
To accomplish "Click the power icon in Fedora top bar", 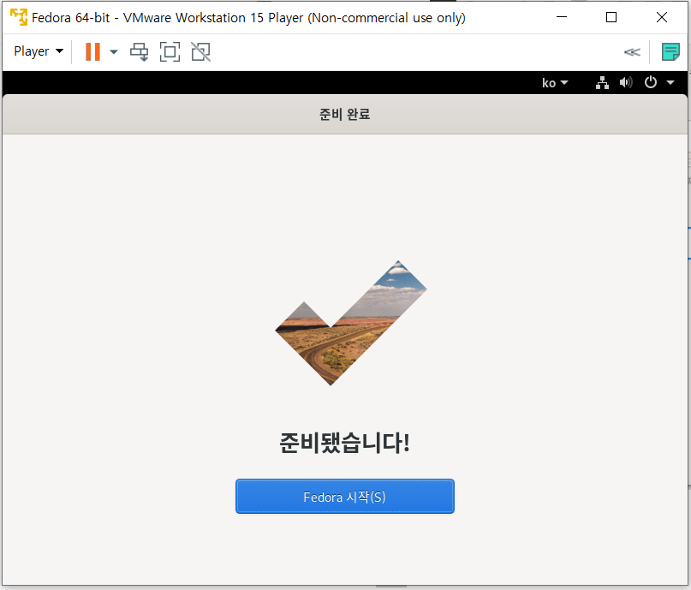I will (651, 82).
